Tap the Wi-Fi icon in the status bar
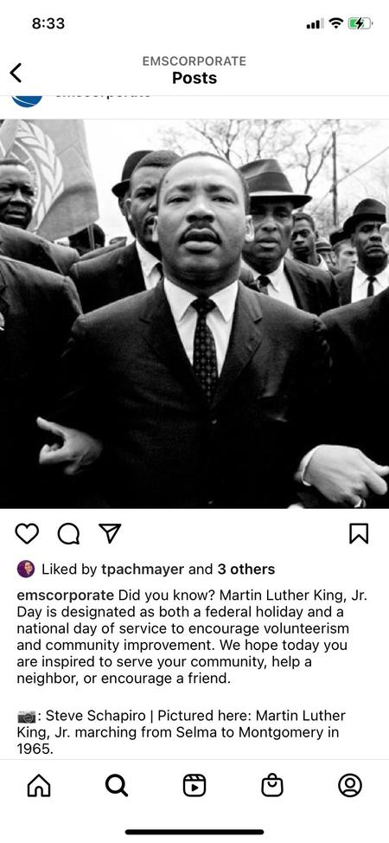 pos(335,23)
